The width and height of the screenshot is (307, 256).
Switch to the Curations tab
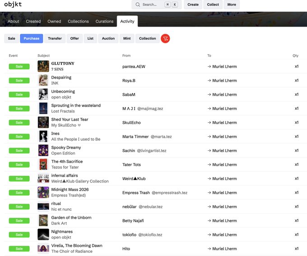[104, 21]
